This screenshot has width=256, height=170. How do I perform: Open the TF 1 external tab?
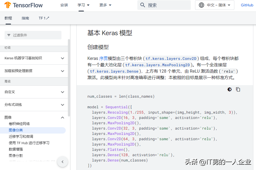pos(44,18)
